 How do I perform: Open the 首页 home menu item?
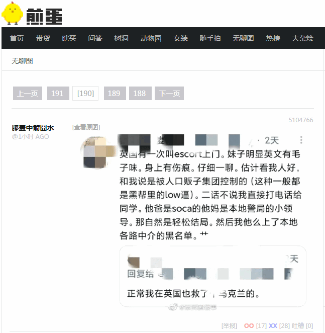[17, 38]
